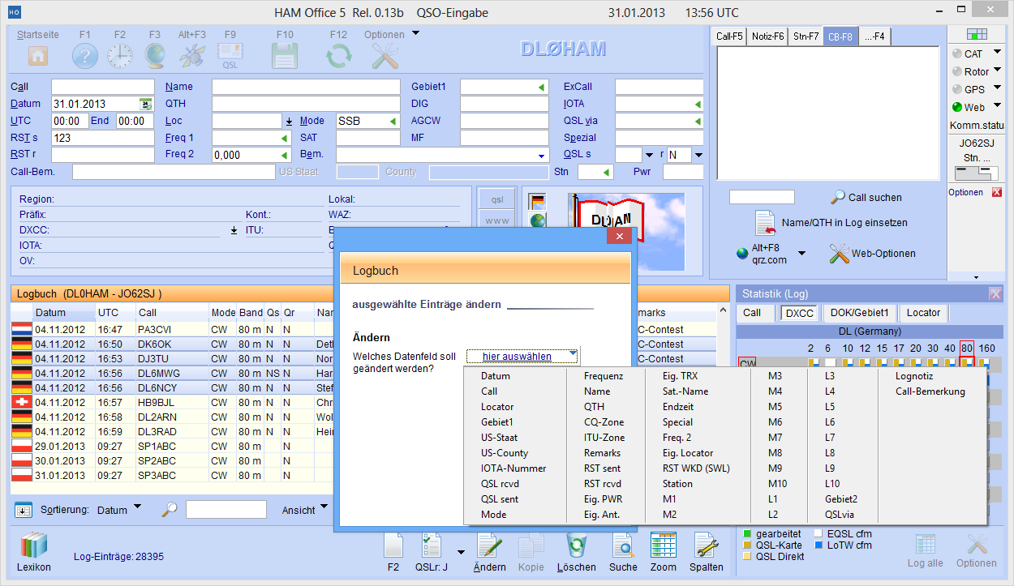Close the Logbuch dialog
This screenshot has width=1014, height=586.
[x=619, y=236]
